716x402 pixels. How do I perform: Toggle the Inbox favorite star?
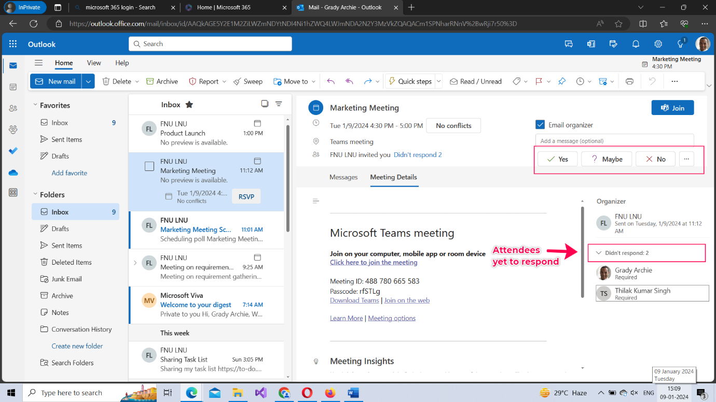(189, 105)
